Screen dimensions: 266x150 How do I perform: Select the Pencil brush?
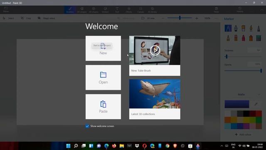pos(228,38)
